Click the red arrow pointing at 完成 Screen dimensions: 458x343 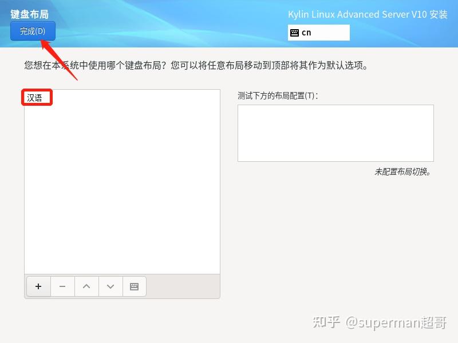click(59, 60)
